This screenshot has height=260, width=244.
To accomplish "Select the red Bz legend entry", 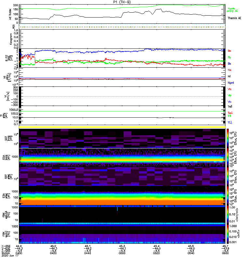I will 229,51.
